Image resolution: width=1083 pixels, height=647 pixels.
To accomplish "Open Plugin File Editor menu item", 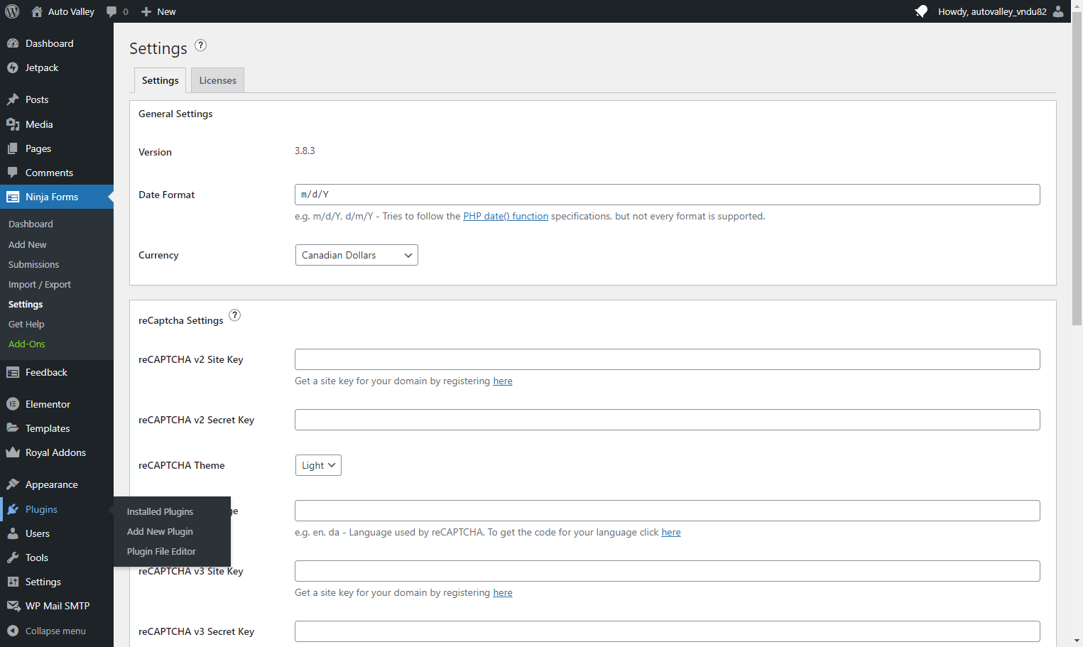I will (162, 551).
